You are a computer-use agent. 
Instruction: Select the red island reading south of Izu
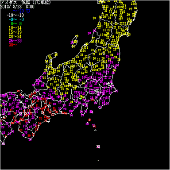(x=89, y=120)
